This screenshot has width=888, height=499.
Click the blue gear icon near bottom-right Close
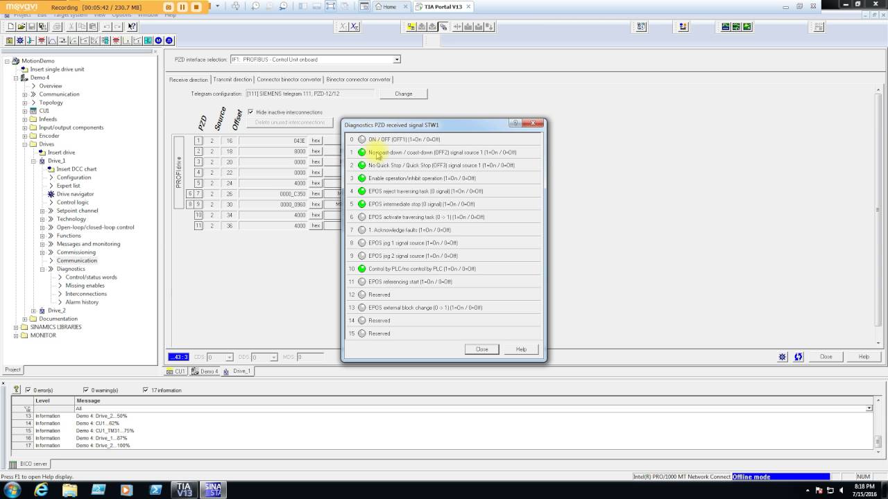point(783,357)
